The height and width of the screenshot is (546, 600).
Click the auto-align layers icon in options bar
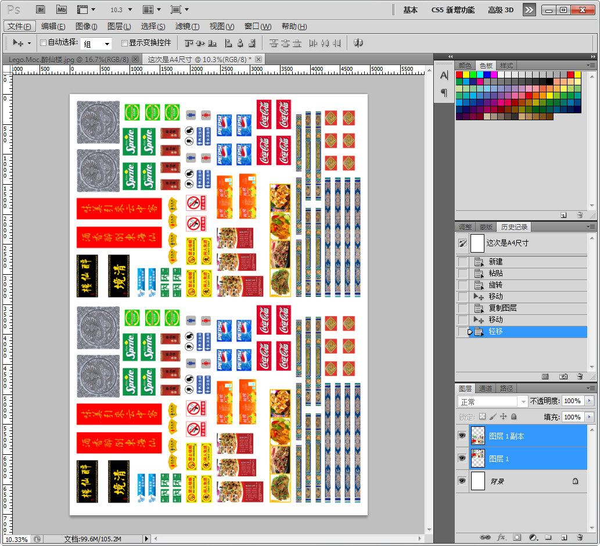358,43
